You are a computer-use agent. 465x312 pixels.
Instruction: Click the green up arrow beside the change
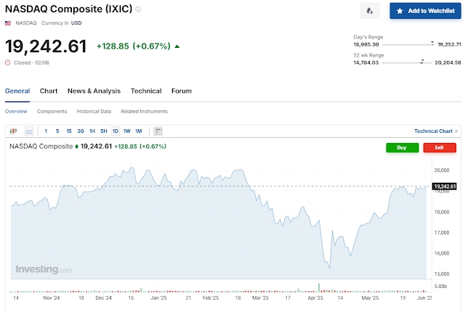pos(177,46)
